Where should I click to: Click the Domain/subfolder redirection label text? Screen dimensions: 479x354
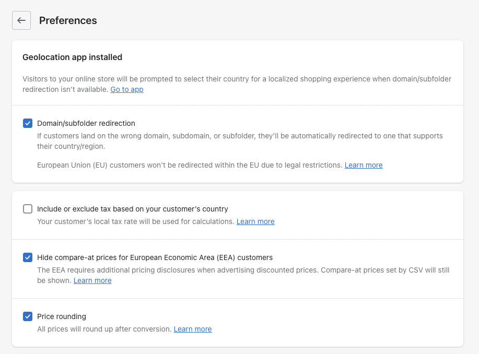(x=86, y=123)
